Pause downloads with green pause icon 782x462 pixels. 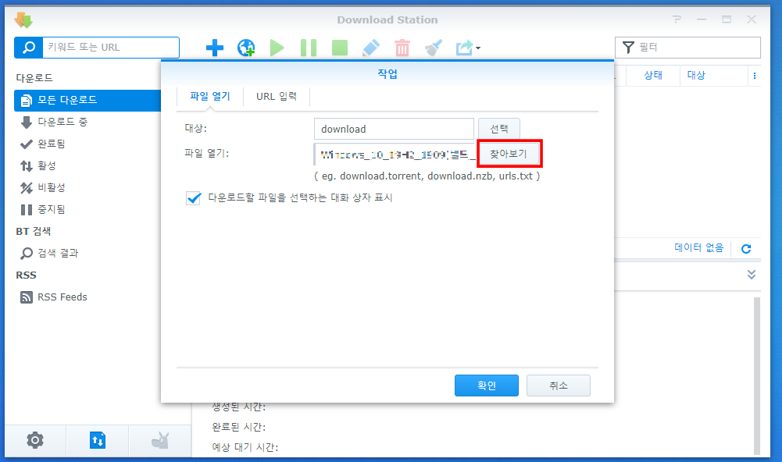coord(309,48)
